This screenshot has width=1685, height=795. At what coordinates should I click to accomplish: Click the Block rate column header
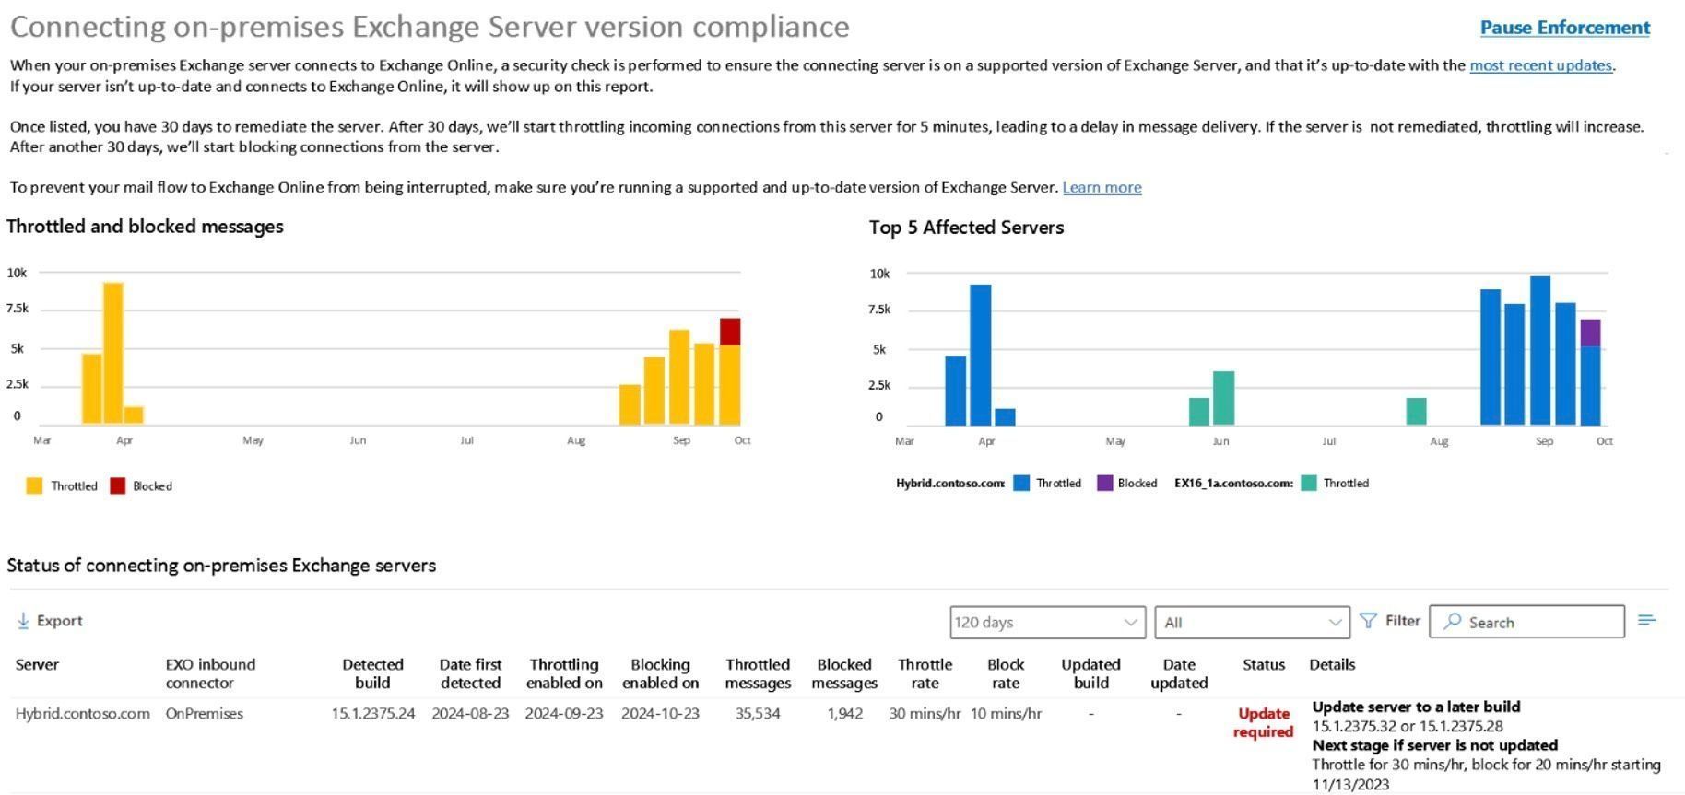coord(1006,674)
